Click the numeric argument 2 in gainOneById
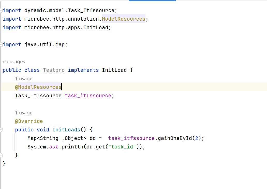Screen dimensions: 267x189 click(x=196, y=138)
